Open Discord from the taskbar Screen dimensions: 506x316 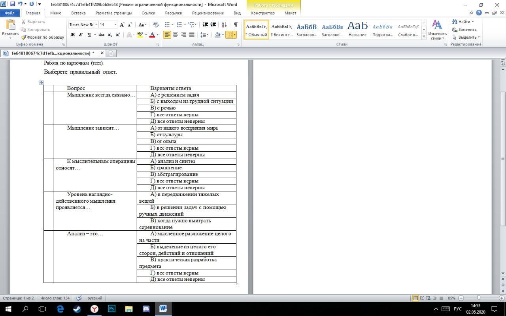pyautogui.click(x=146, y=308)
